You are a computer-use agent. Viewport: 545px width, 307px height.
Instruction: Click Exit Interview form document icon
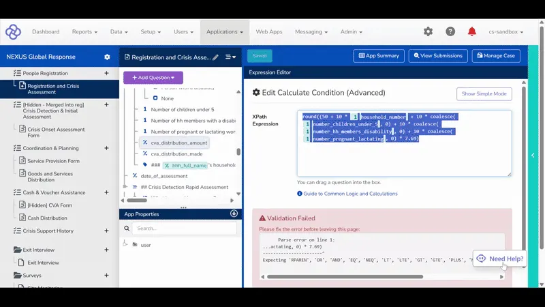[x=21, y=262]
